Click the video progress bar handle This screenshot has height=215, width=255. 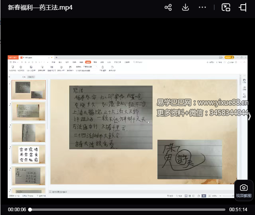pos(30,210)
